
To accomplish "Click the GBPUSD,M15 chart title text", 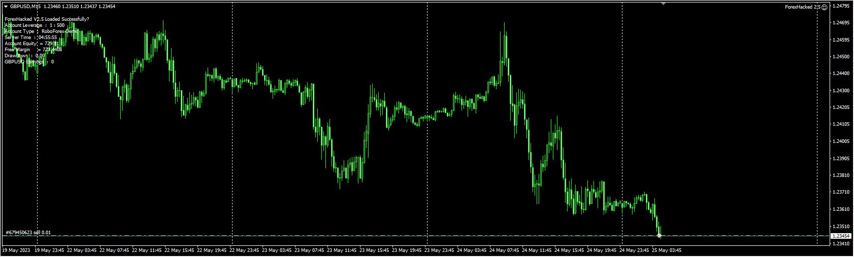I will [x=25, y=7].
